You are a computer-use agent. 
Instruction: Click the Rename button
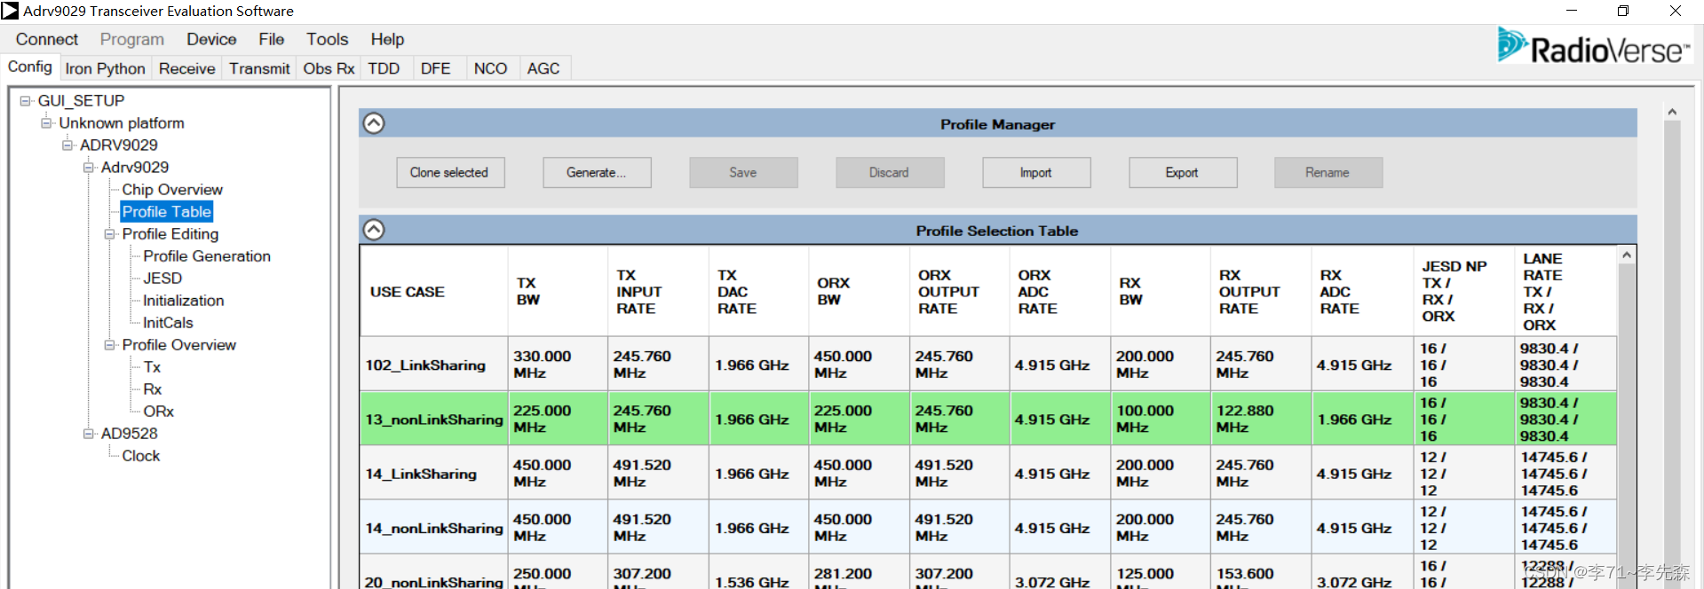tap(1328, 173)
